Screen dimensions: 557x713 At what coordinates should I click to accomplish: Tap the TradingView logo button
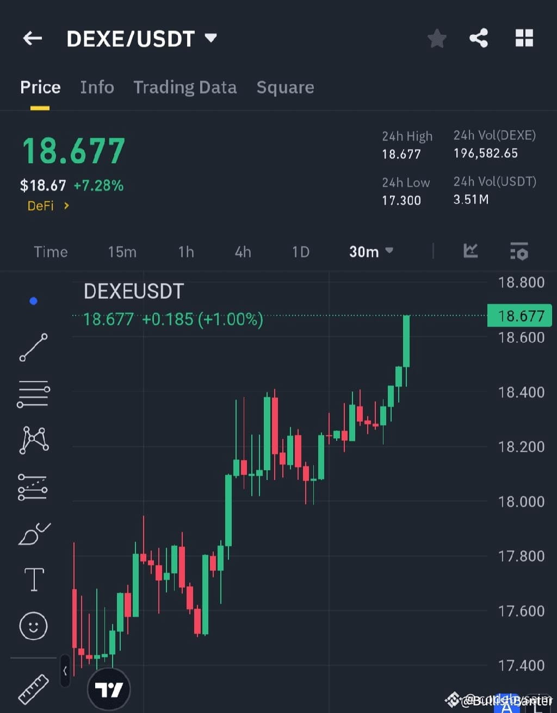pos(109,690)
